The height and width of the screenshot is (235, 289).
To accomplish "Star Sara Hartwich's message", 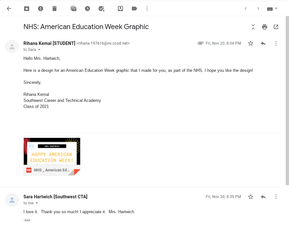I will [250, 197].
